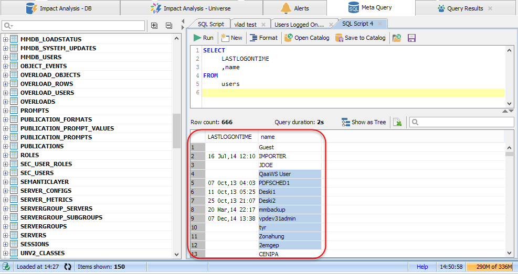Screen dimensions: 518x274
Task: Click Save to Catalog
Action: point(361,38)
